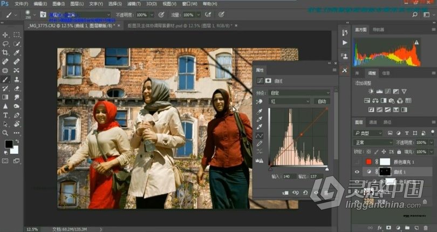
Task: Open the 图像(I) menu
Action: pos(58,4)
